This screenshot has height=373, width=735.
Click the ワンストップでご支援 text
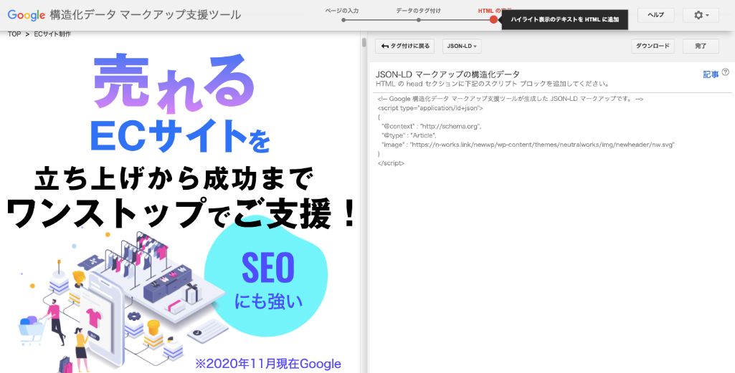point(181,213)
